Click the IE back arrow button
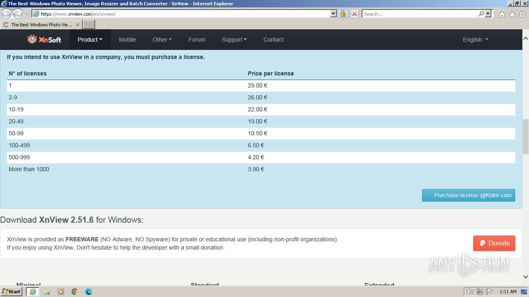529x297 pixels. coord(6,14)
